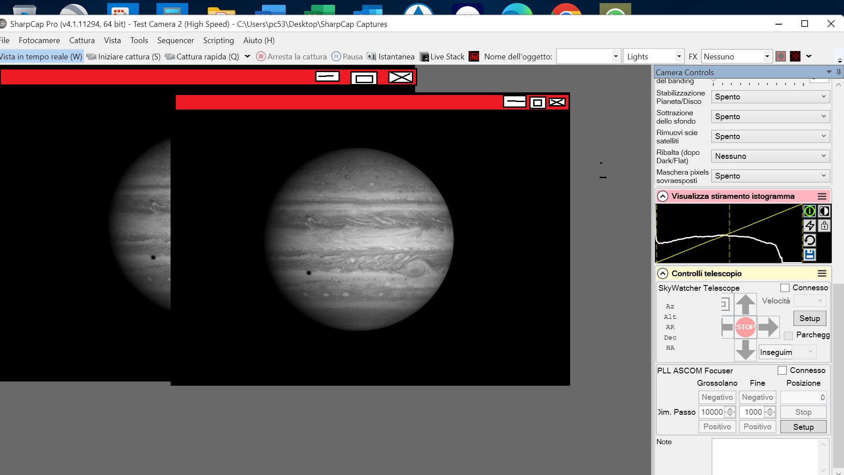The image size is (844, 475).
Task: Click Arresta la cattura
Action: click(x=291, y=57)
